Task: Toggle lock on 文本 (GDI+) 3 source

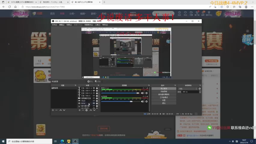Action: pyautogui.click(x=97, y=91)
